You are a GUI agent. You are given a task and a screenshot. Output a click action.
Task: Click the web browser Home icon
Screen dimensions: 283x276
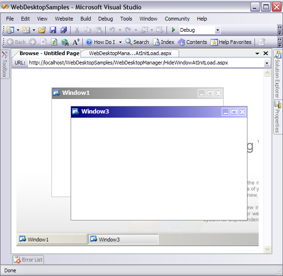coord(65,42)
